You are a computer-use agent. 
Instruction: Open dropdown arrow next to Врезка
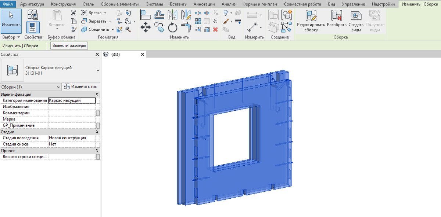[x=105, y=13]
